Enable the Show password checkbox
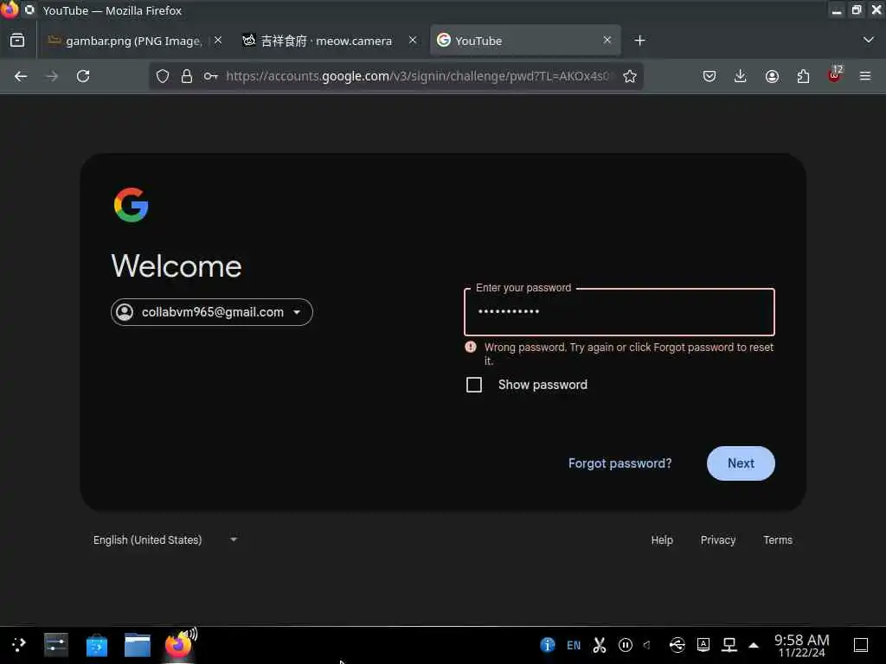The height and width of the screenshot is (664, 886). pyautogui.click(x=474, y=385)
